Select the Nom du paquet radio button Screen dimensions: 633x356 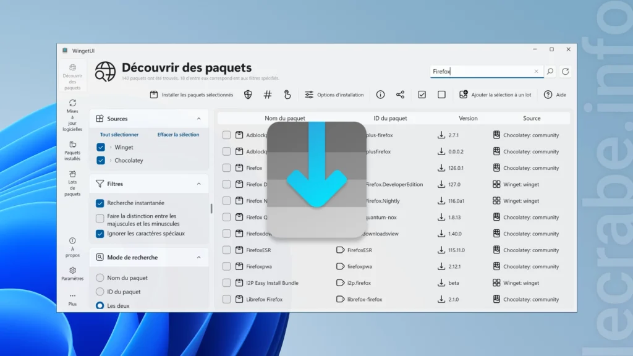pyautogui.click(x=99, y=278)
